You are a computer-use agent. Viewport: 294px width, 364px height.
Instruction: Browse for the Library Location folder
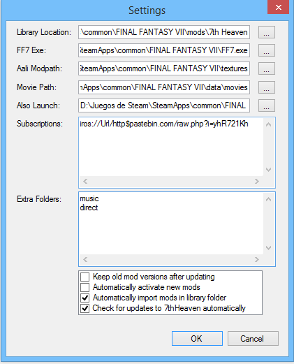point(267,32)
